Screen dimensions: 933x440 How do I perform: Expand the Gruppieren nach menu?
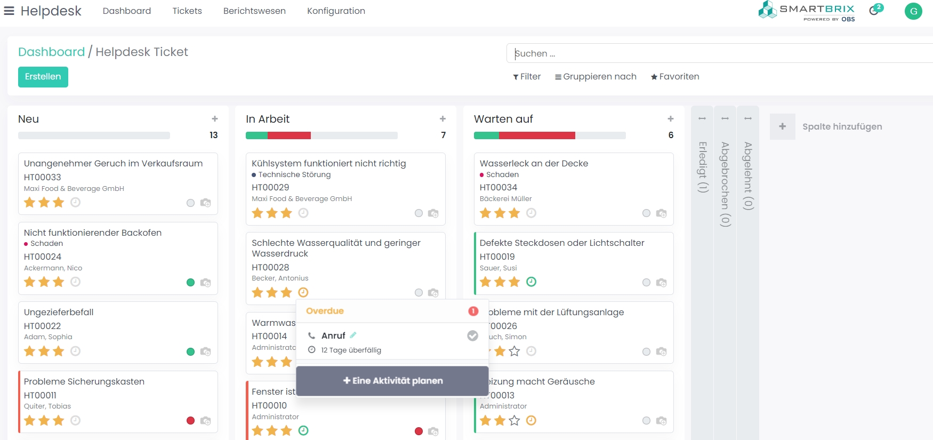click(x=596, y=77)
